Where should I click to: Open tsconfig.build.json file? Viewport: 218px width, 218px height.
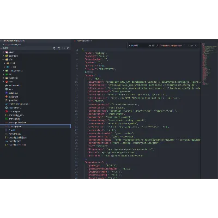coord(17,137)
